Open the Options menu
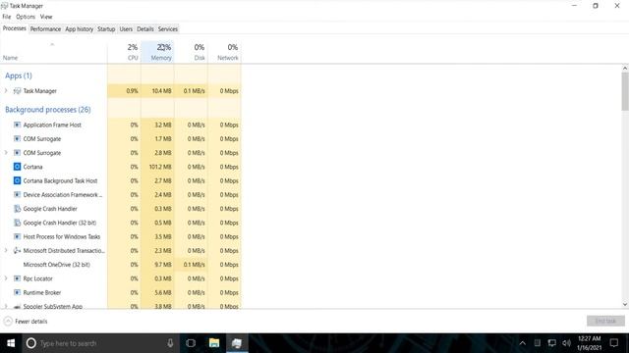This screenshot has height=353, width=629. pyautogui.click(x=26, y=17)
